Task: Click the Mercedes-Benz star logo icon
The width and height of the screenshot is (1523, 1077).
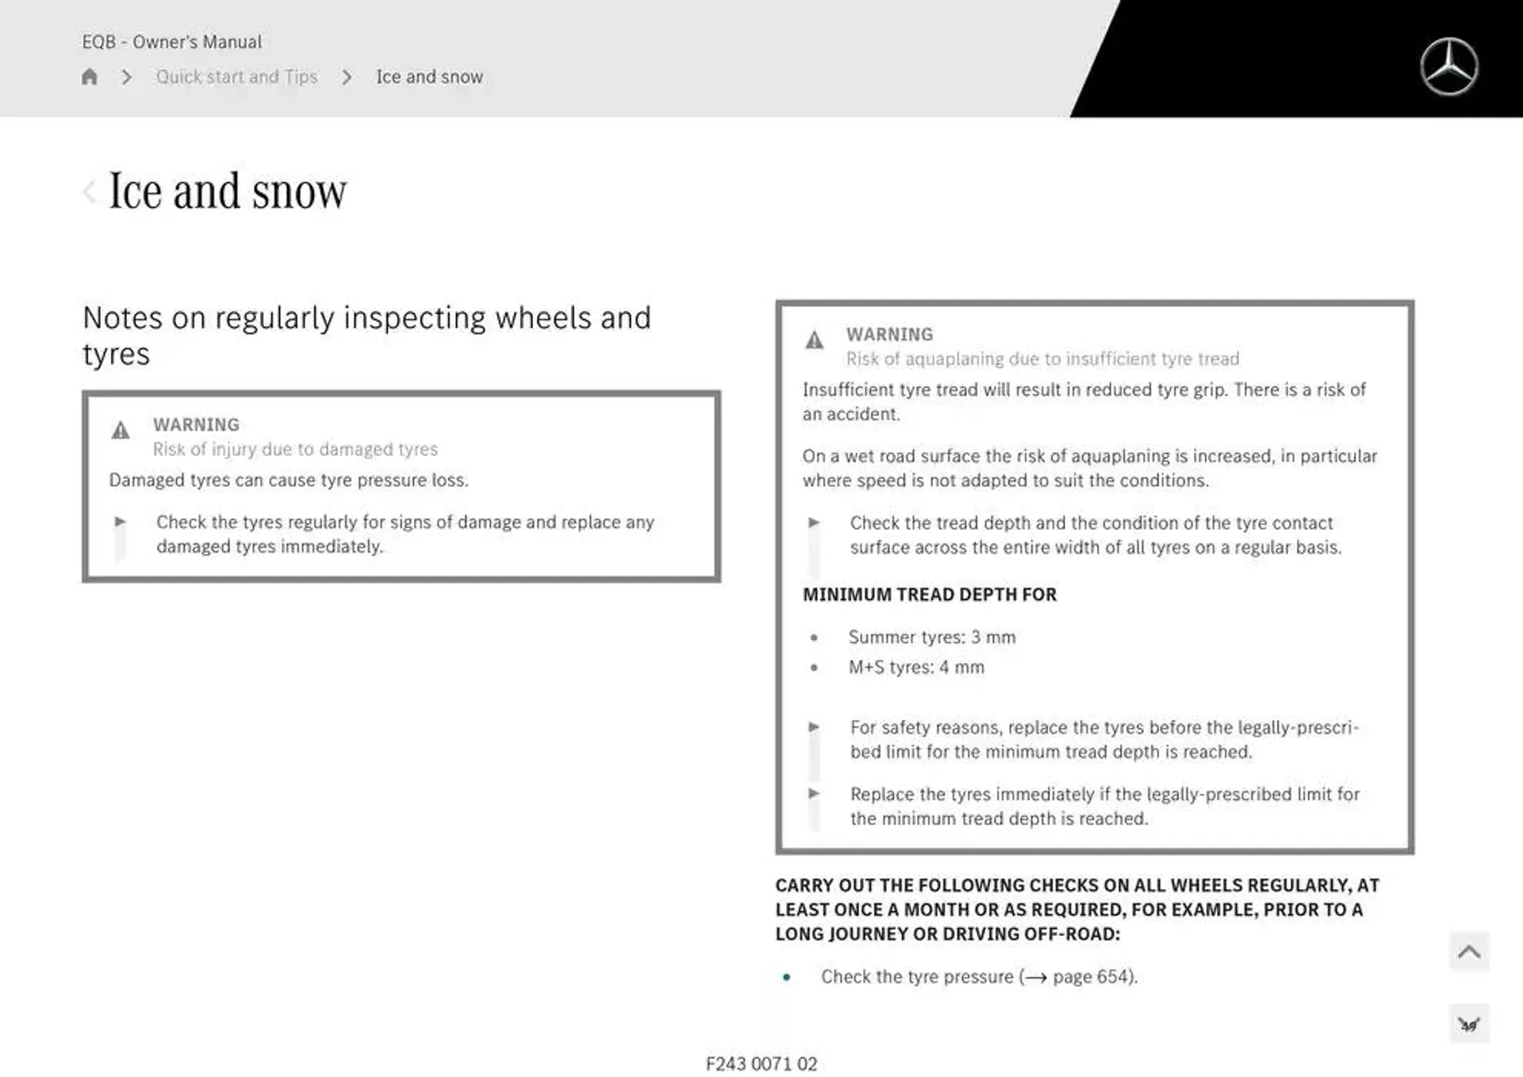Action: coord(1449,65)
